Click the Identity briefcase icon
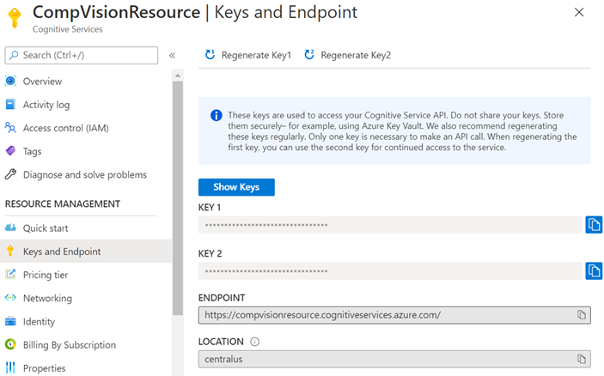The height and width of the screenshot is (376, 604). 10,321
